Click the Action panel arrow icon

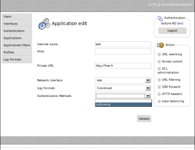pos(160,45)
